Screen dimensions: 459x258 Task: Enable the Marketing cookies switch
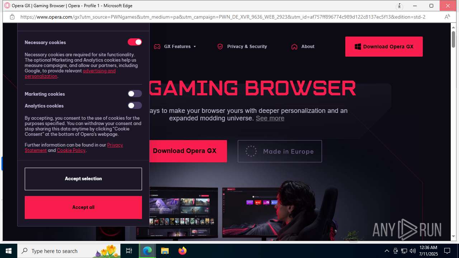pos(135,94)
